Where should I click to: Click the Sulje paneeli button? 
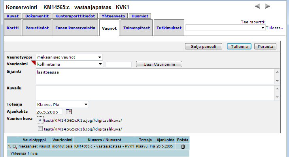coord(204,46)
